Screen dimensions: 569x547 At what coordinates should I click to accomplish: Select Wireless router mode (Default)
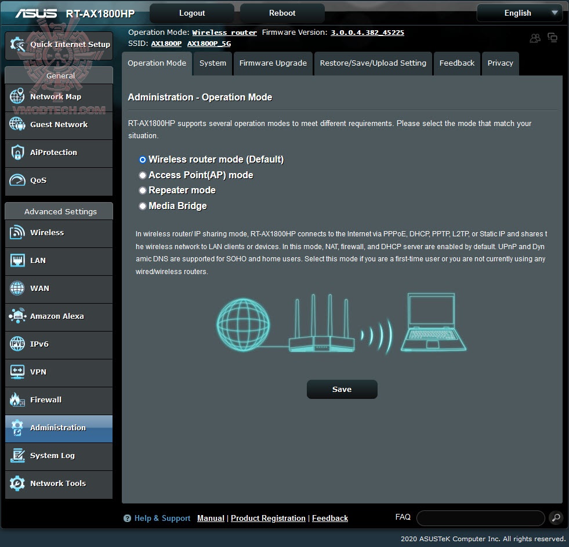pos(143,160)
